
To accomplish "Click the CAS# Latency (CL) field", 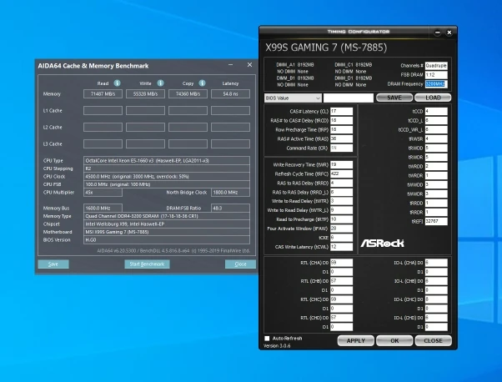I will (x=341, y=112).
